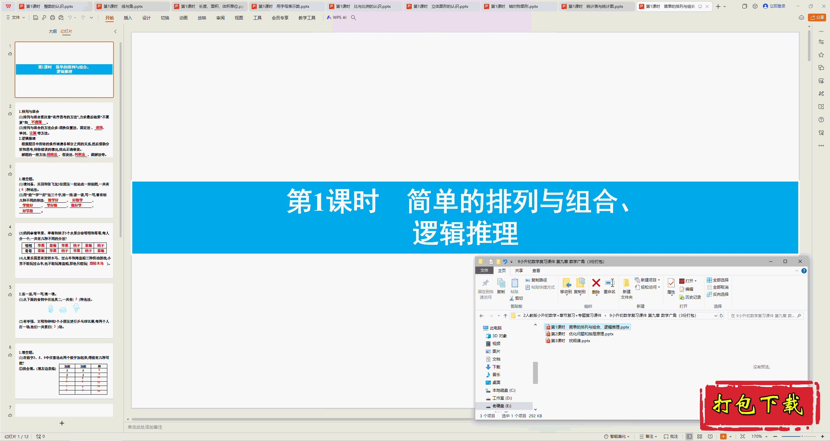The image size is (830, 441).
Task: Click the login link at the top right
Action: [774, 6]
